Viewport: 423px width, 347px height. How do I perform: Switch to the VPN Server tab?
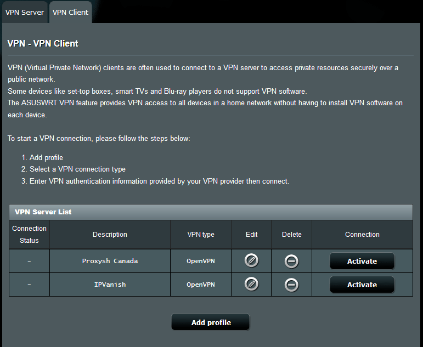point(25,13)
